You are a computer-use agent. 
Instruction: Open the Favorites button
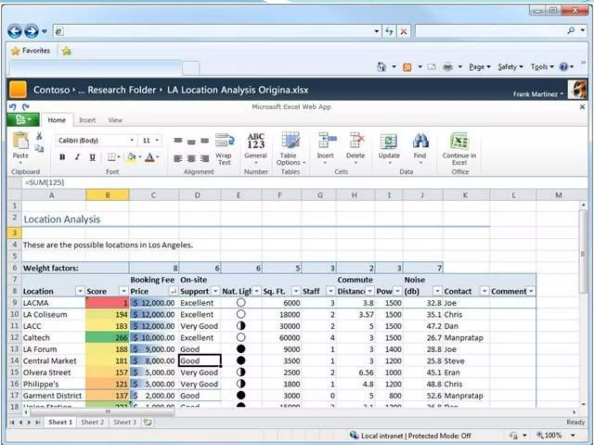click(31, 51)
